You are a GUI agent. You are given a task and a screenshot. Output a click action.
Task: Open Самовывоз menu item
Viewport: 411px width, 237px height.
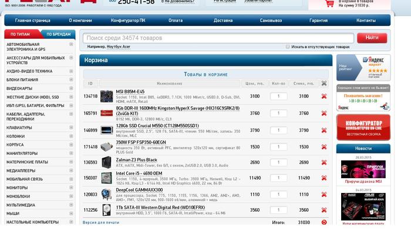(271, 21)
